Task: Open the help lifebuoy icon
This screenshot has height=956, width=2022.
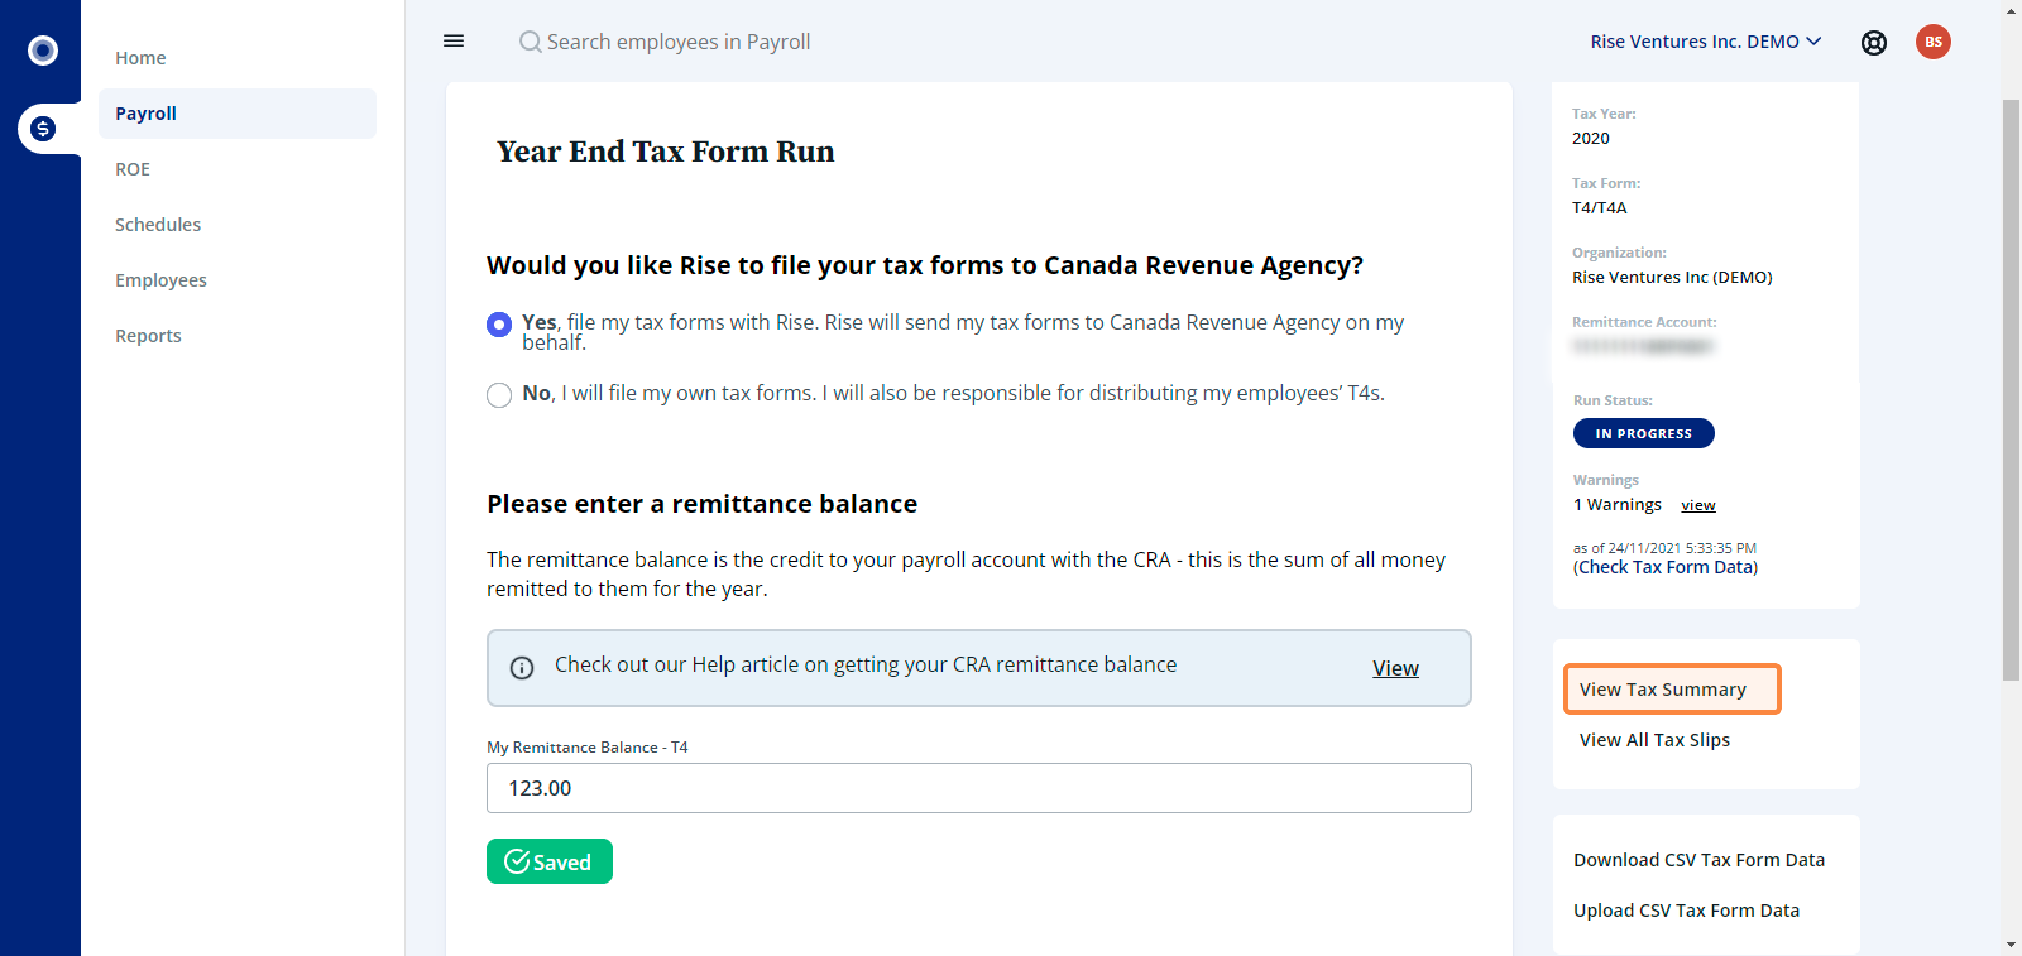Action: click(1874, 42)
